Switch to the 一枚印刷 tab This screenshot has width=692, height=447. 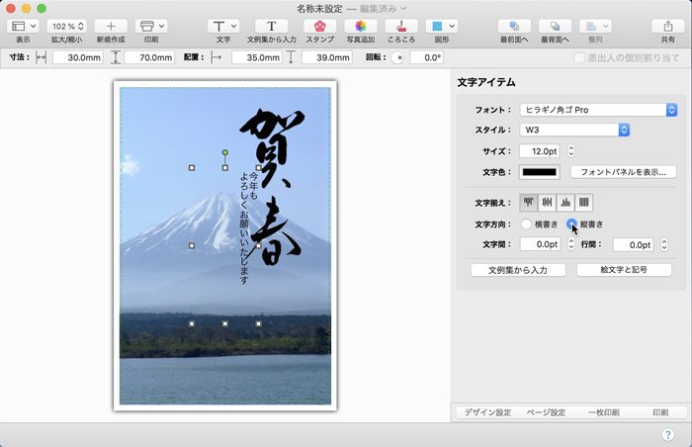tap(603, 412)
